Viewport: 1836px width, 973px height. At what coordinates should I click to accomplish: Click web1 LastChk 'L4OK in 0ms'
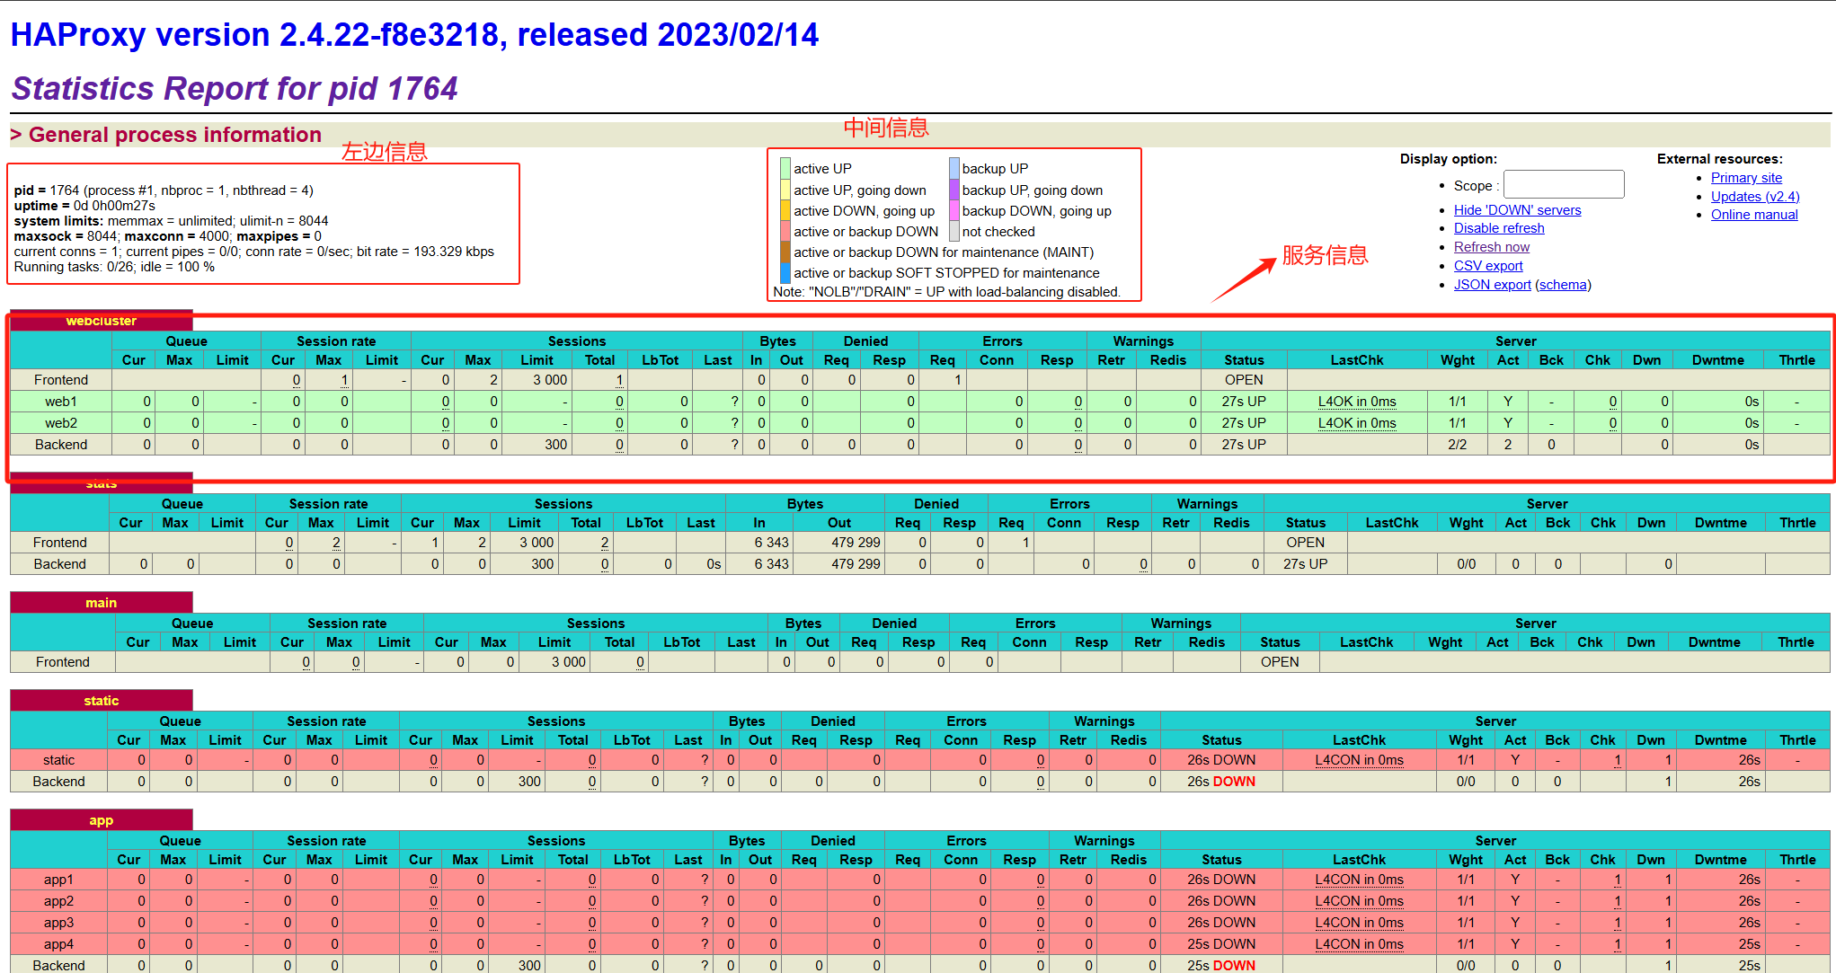1356,402
